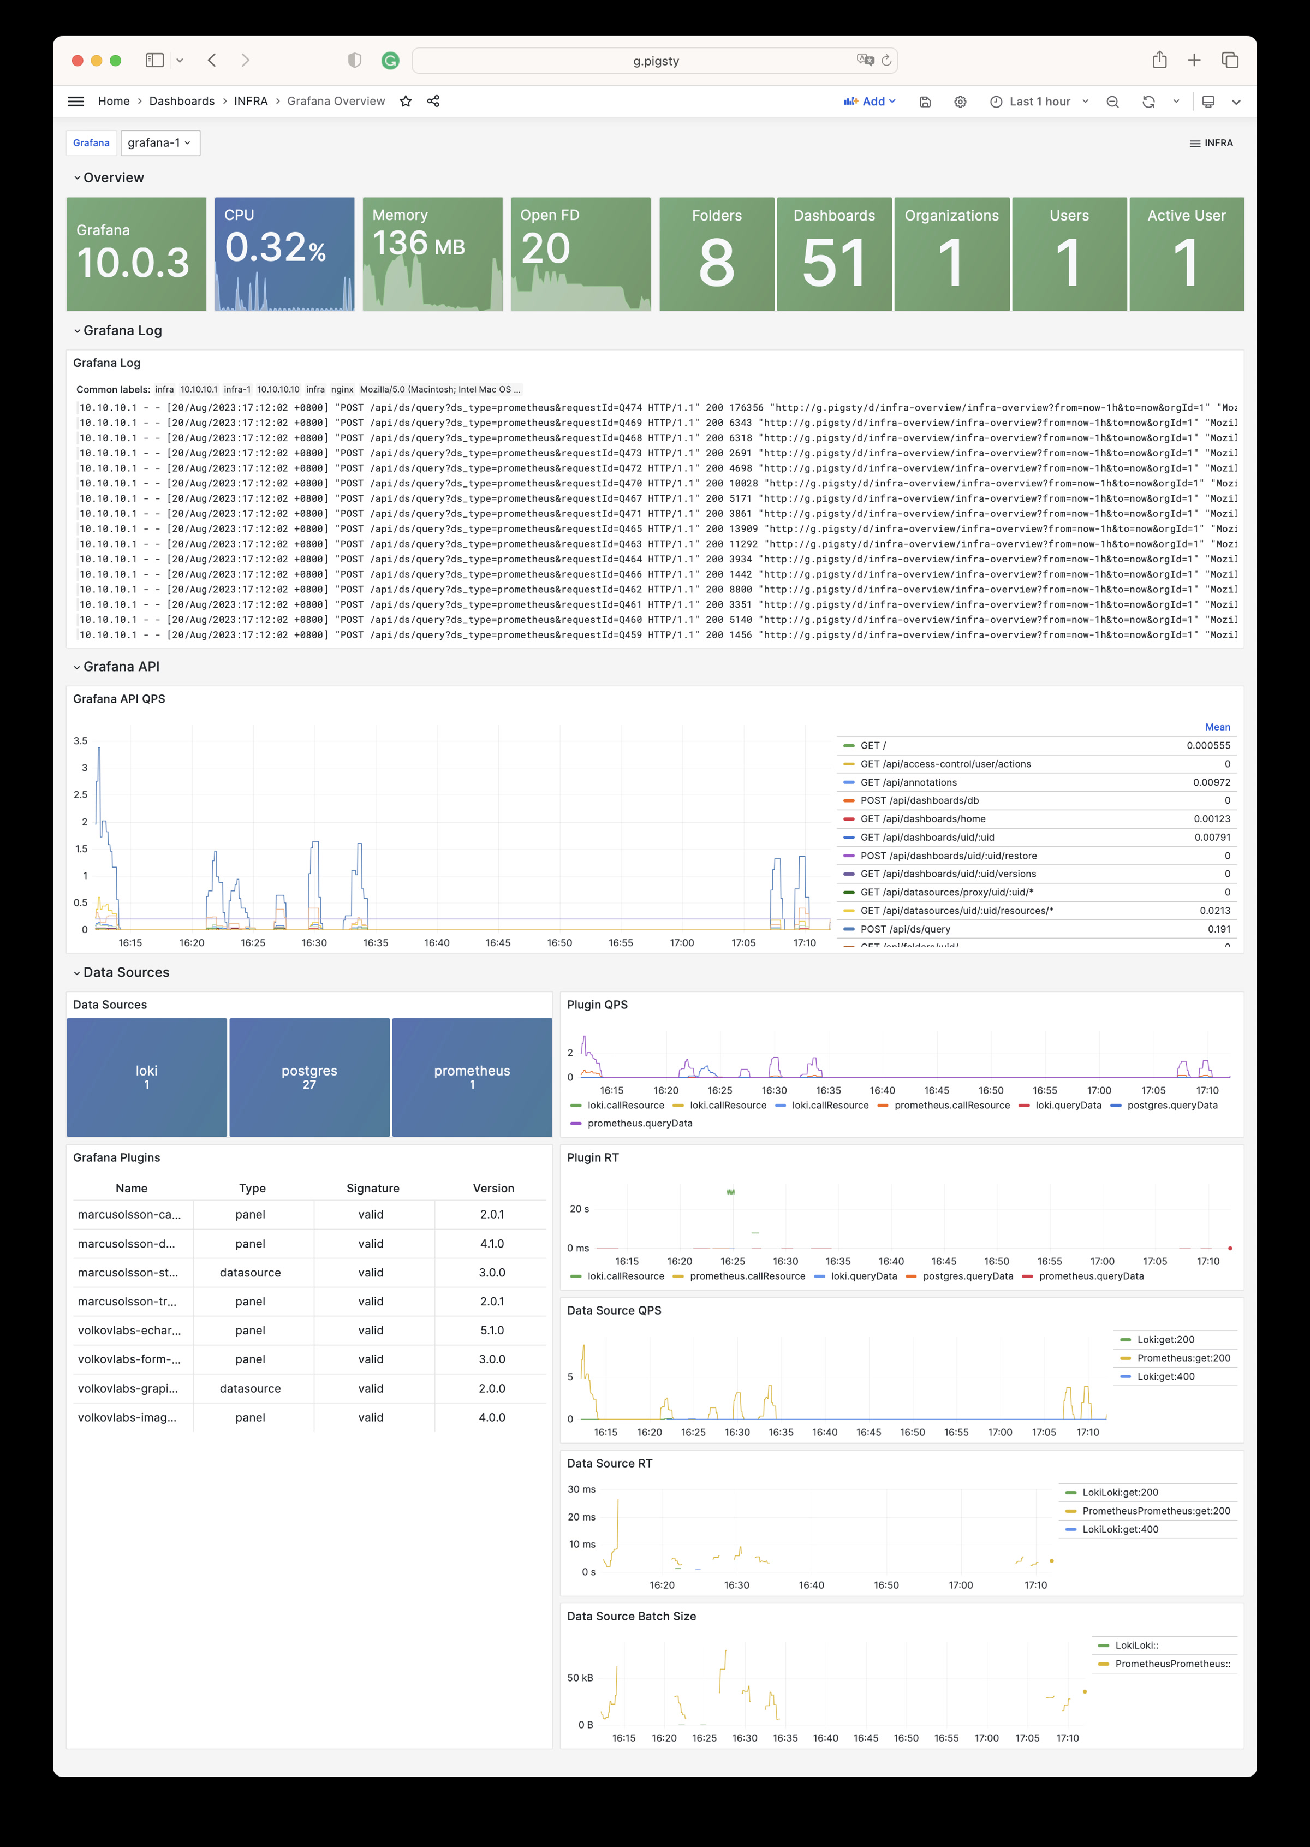Zoom out the time range with magnifier icon
This screenshot has height=1847, width=1310.
pos(1111,102)
